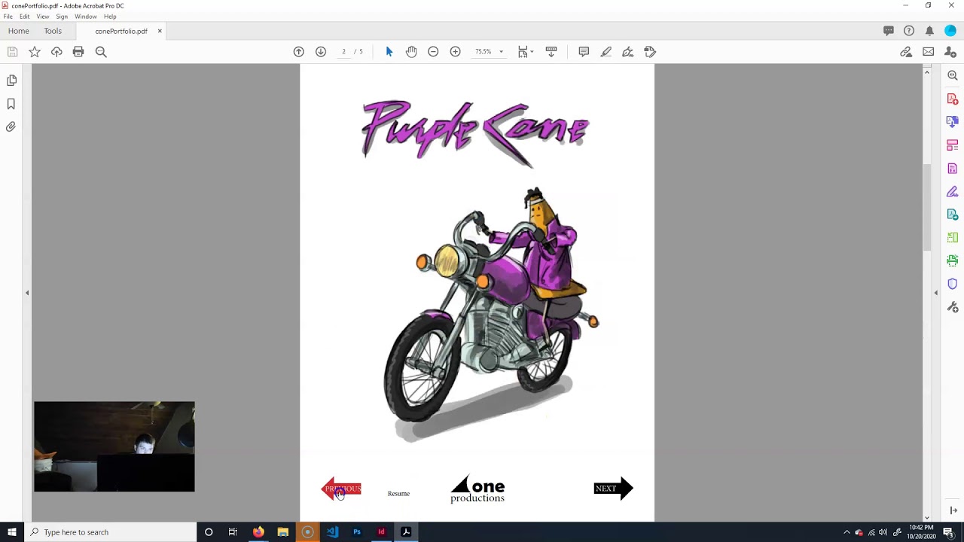The width and height of the screenshot is (964, 542).
Task: Print the document with printer icon
Action: (78, 52)
